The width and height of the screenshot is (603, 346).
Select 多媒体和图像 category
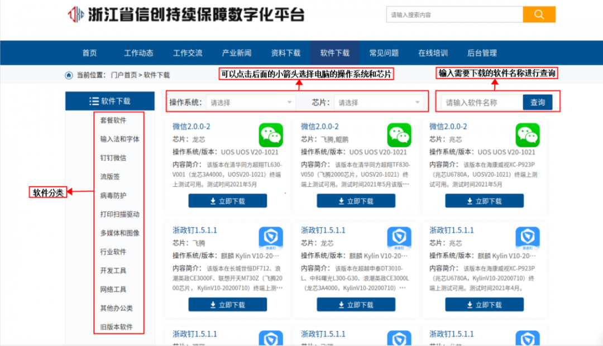tap(119, 233)
